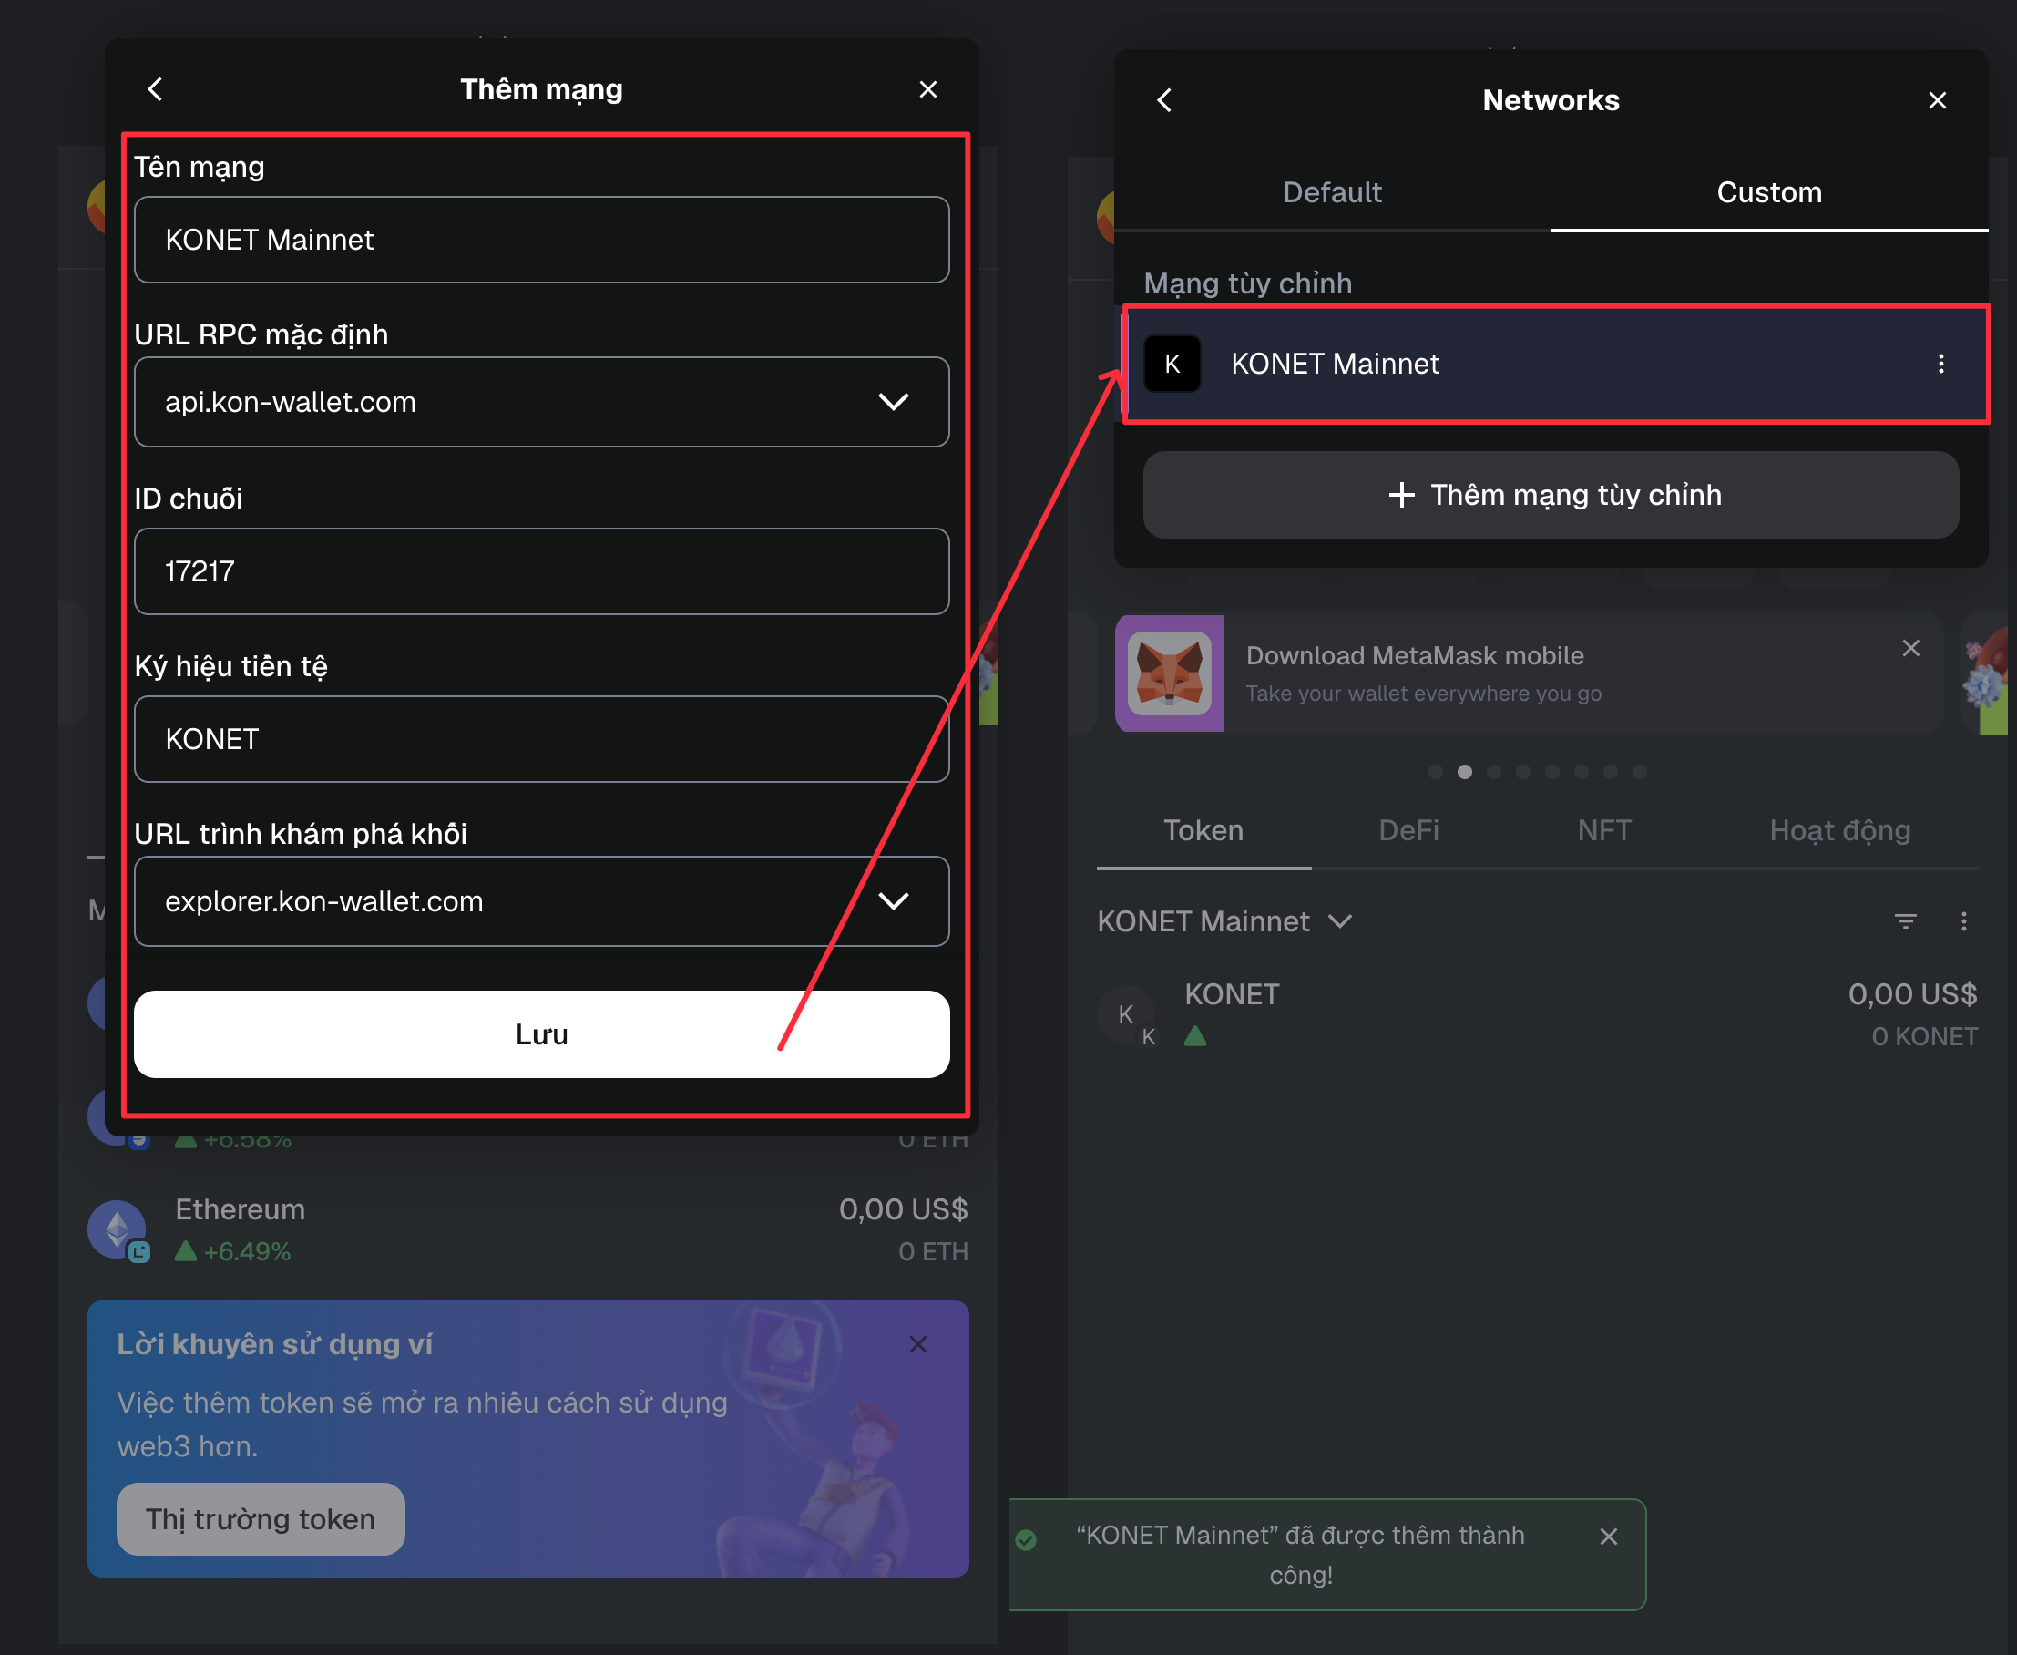Switch to the Default tab
This screenshot has width=2017, height=1655.
[1332, 192]
